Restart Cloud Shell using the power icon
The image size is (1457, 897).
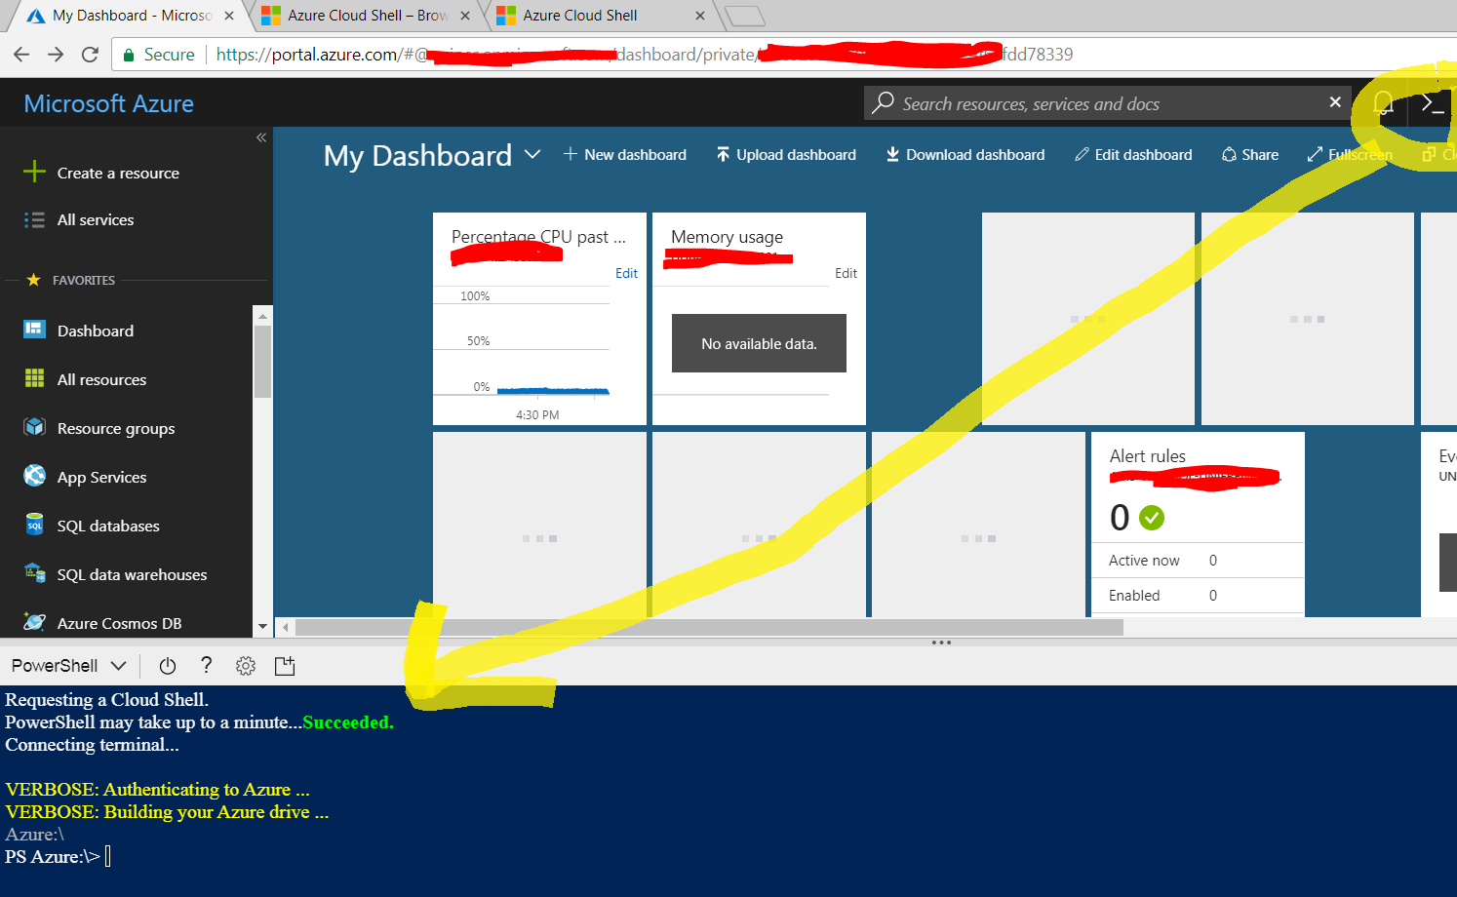167,665
